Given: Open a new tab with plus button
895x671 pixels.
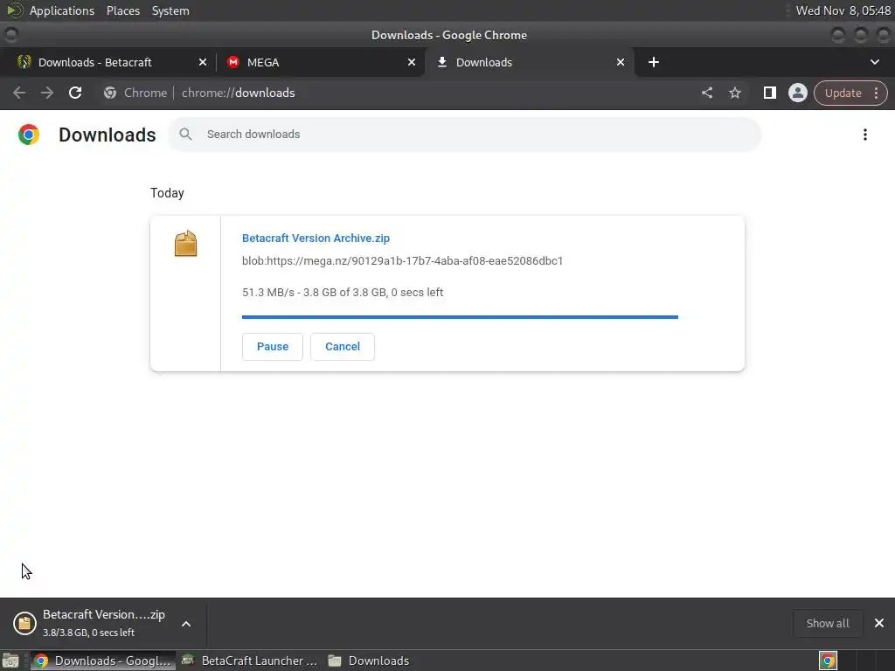Looking at the screenshot, I should (x=654, y=62).
